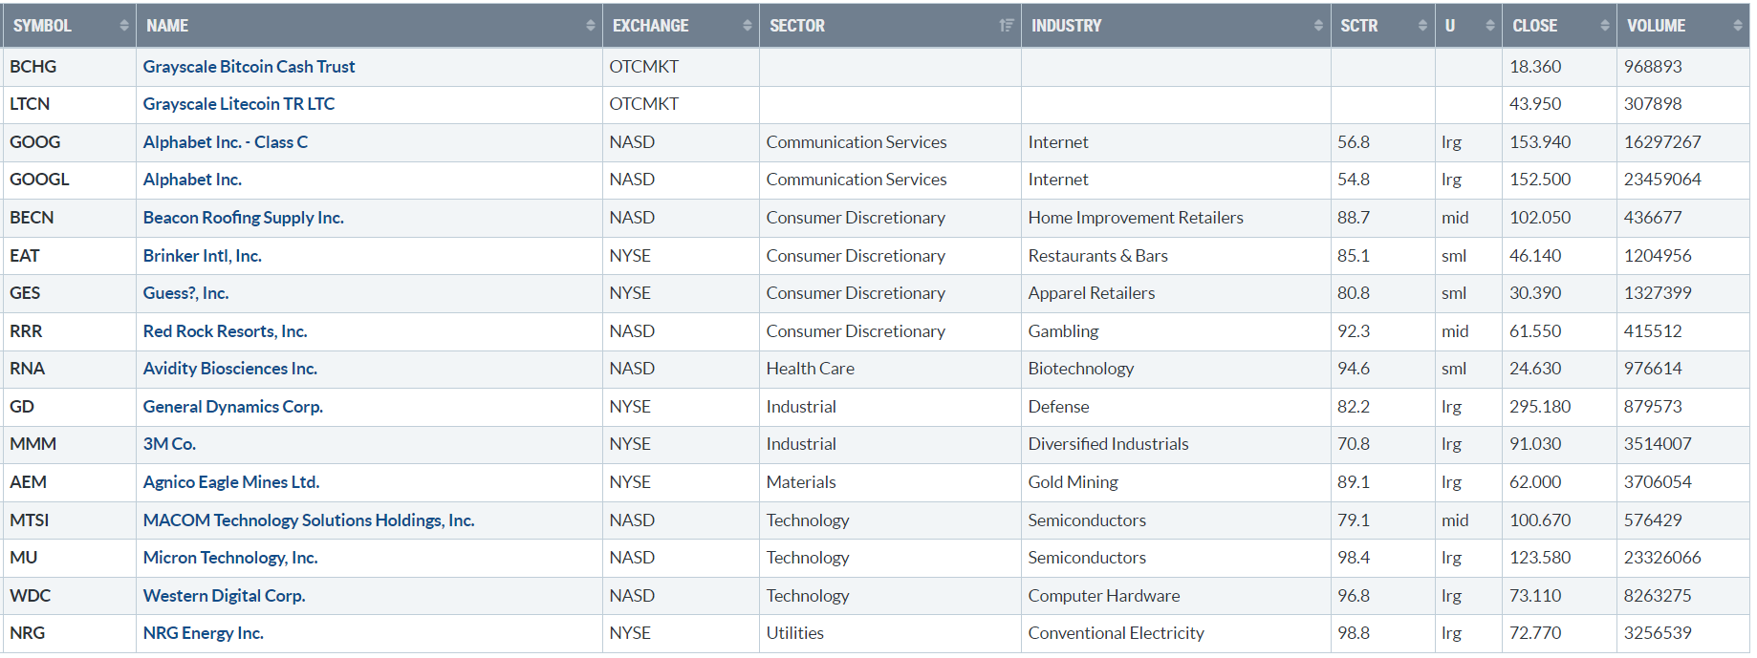The width and height of the screenshot is (1757, 658).
Task: Go to Micron Technology, Inc. page
Action: click(229, 558)
